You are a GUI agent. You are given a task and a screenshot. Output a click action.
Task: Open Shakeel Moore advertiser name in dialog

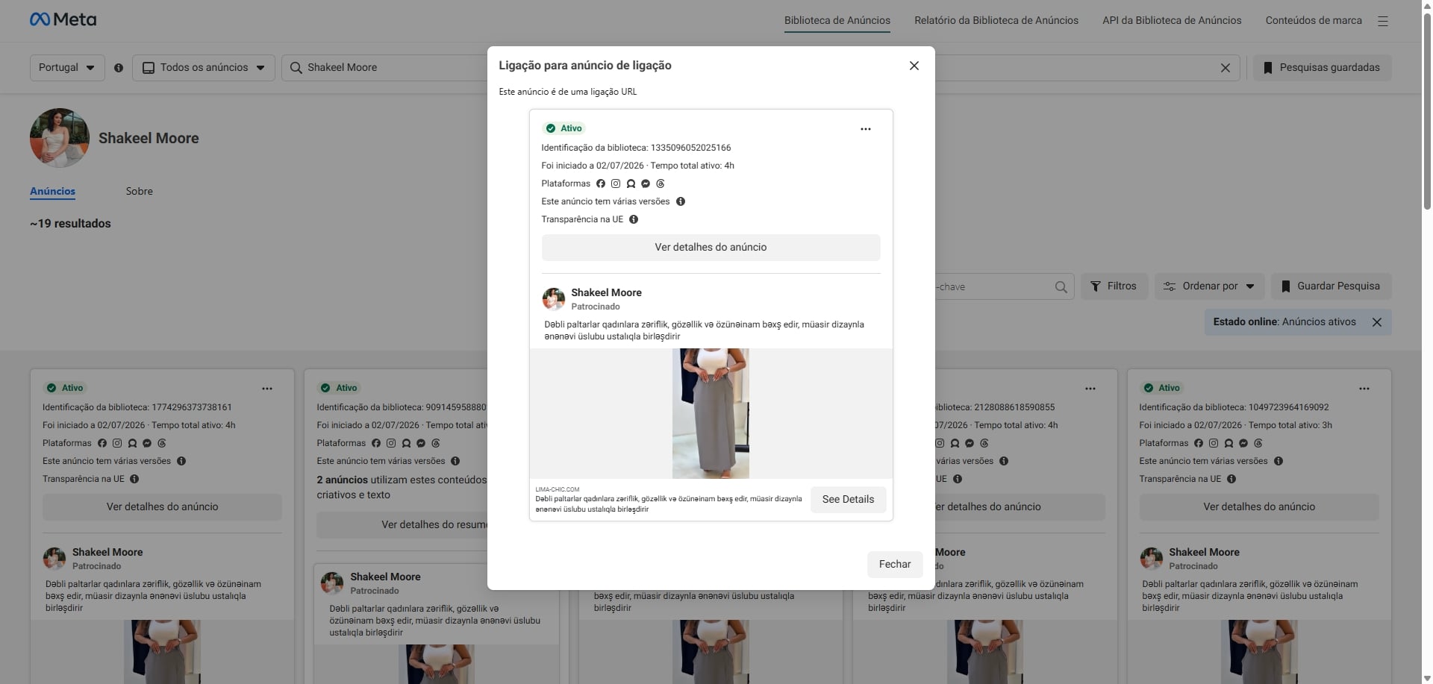coord(606,292)
